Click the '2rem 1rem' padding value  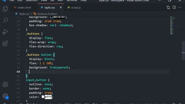[x=52, y=21]
